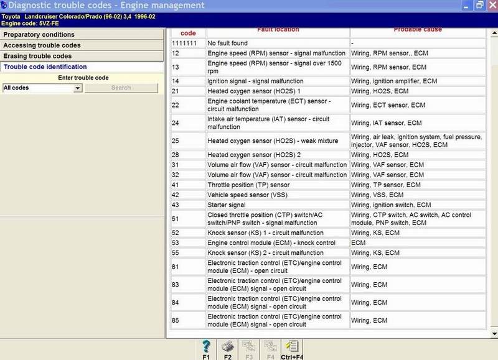The image size is (498, 360).
Task: Click the greyed-out F4 toolbar icon
Action: [x=270, y=348]
